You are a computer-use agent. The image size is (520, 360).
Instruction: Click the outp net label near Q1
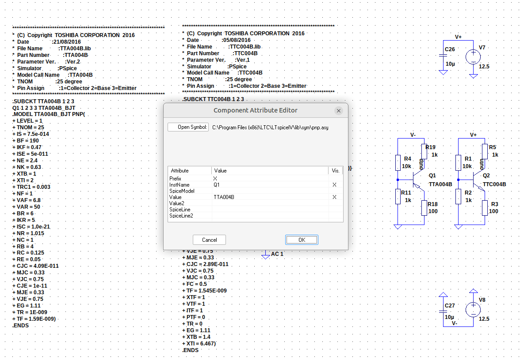(421, 165)
